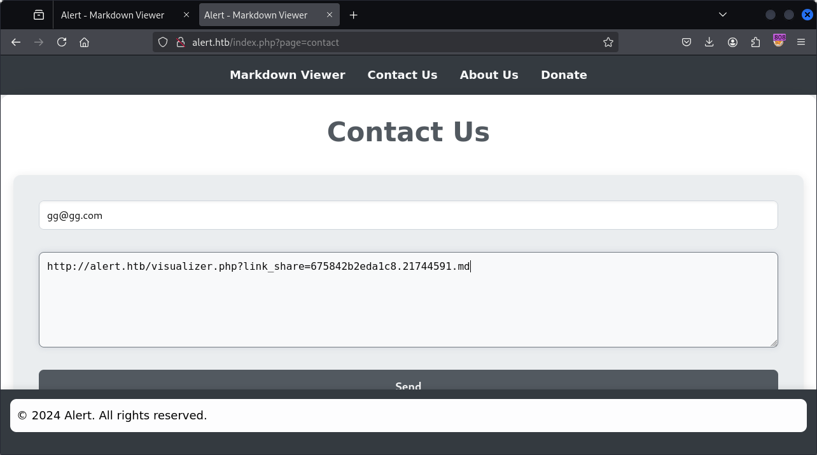Open a new tab with plus button

(x=354, y=15)
